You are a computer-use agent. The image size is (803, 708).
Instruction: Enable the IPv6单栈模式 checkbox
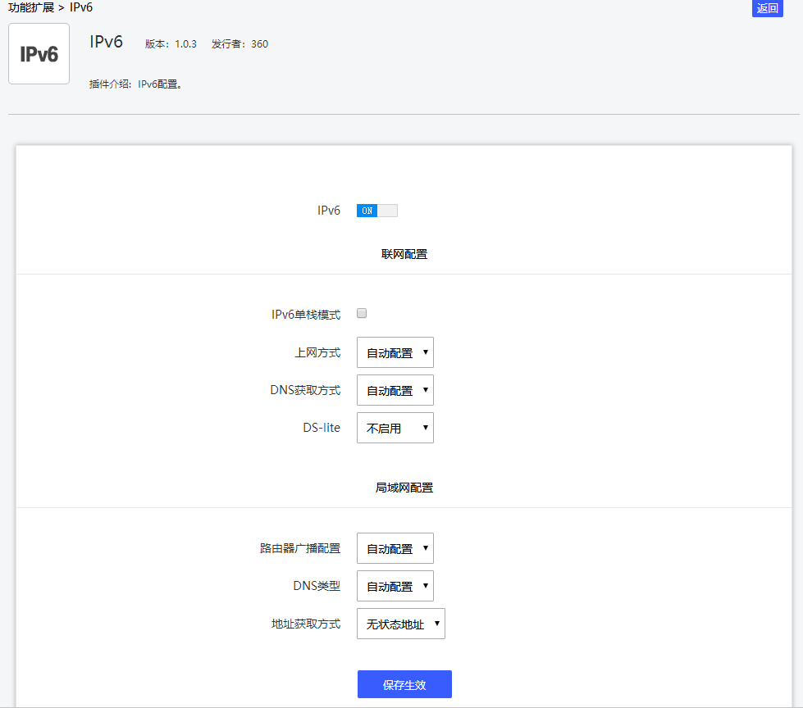362,313
